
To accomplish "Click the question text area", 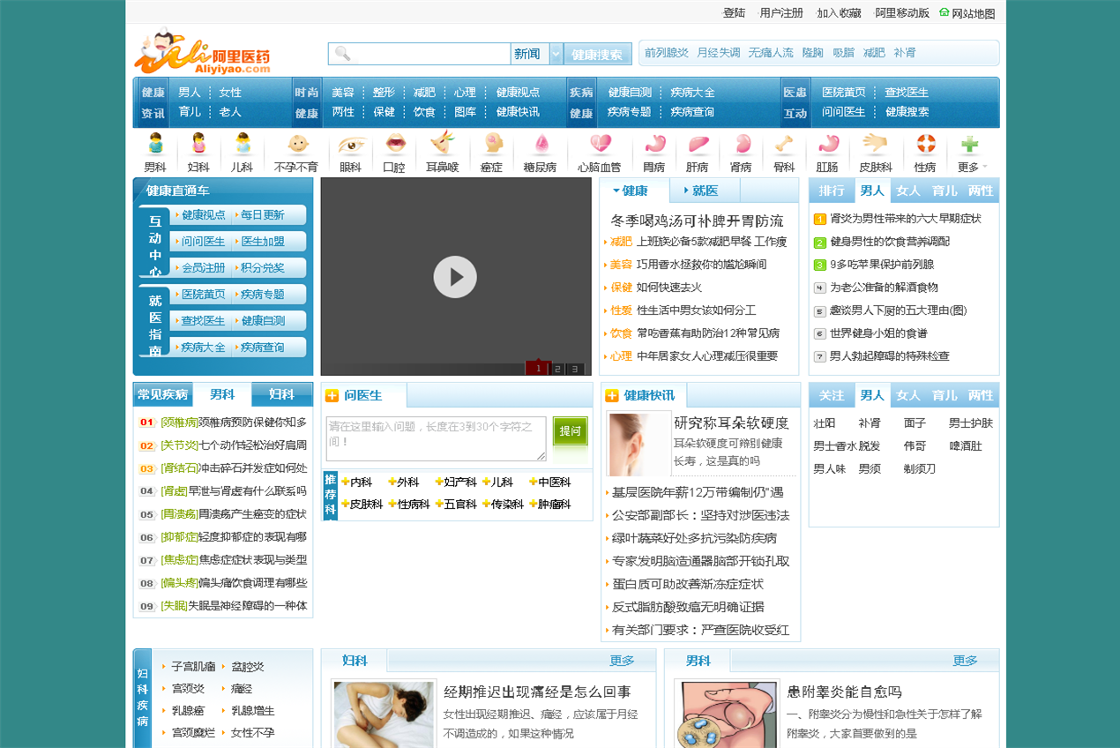I will [437, 438].
